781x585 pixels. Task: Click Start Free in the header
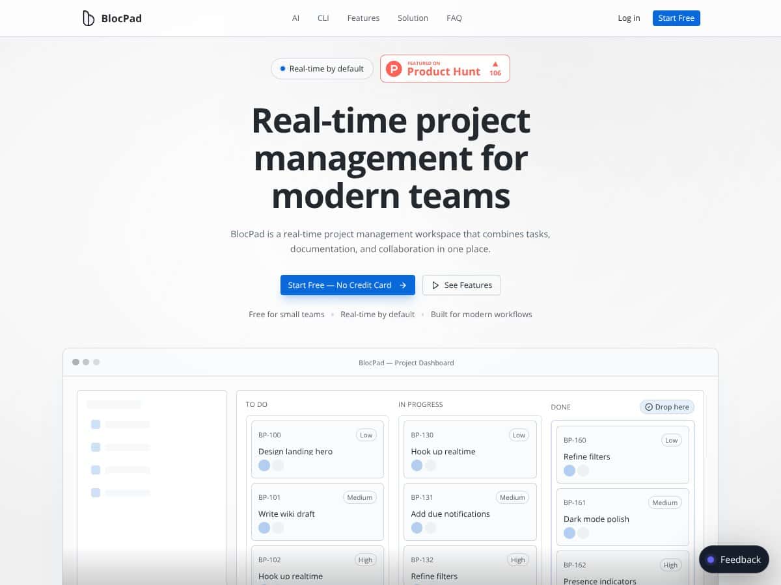click(x=676, y=18)
